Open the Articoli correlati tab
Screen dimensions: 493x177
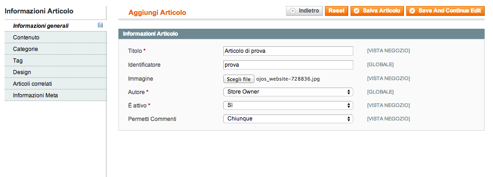(x=56, y=84)
